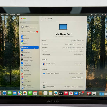Sign in with your Apple Account
107x107 pixels.
(29, 27)
